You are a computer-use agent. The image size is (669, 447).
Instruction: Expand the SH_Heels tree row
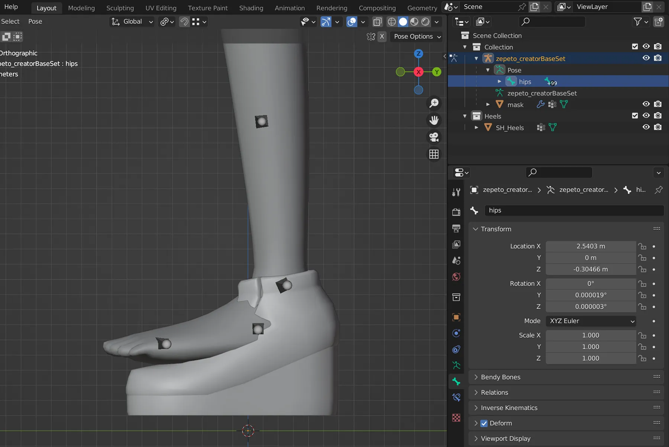tap(476, 128)
